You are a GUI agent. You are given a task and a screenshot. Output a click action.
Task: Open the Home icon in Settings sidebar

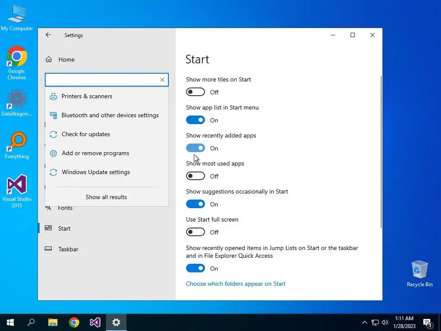click(49, 59)
